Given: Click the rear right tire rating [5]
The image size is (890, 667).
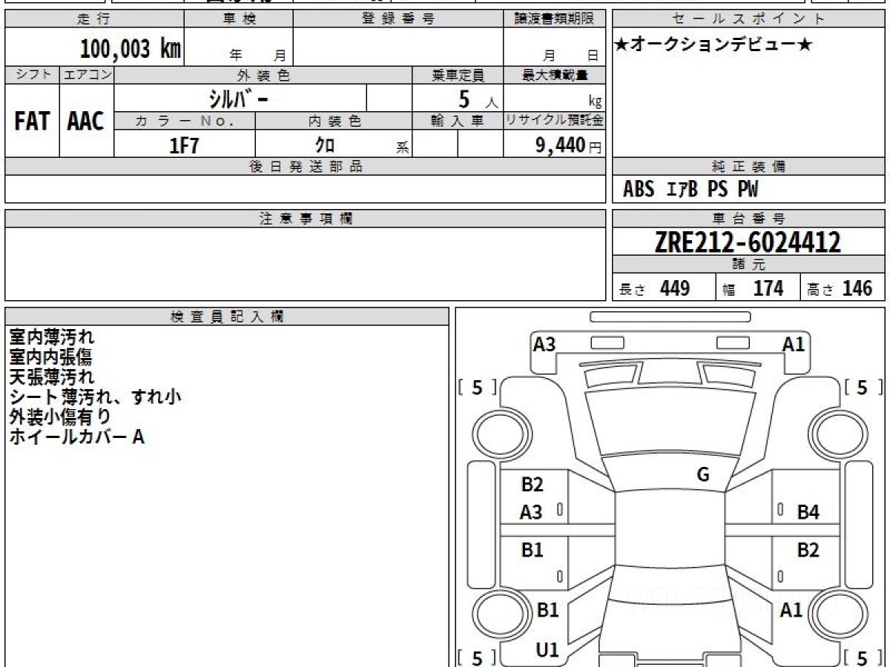Looking at the screenshot, I should coord(862,657).
